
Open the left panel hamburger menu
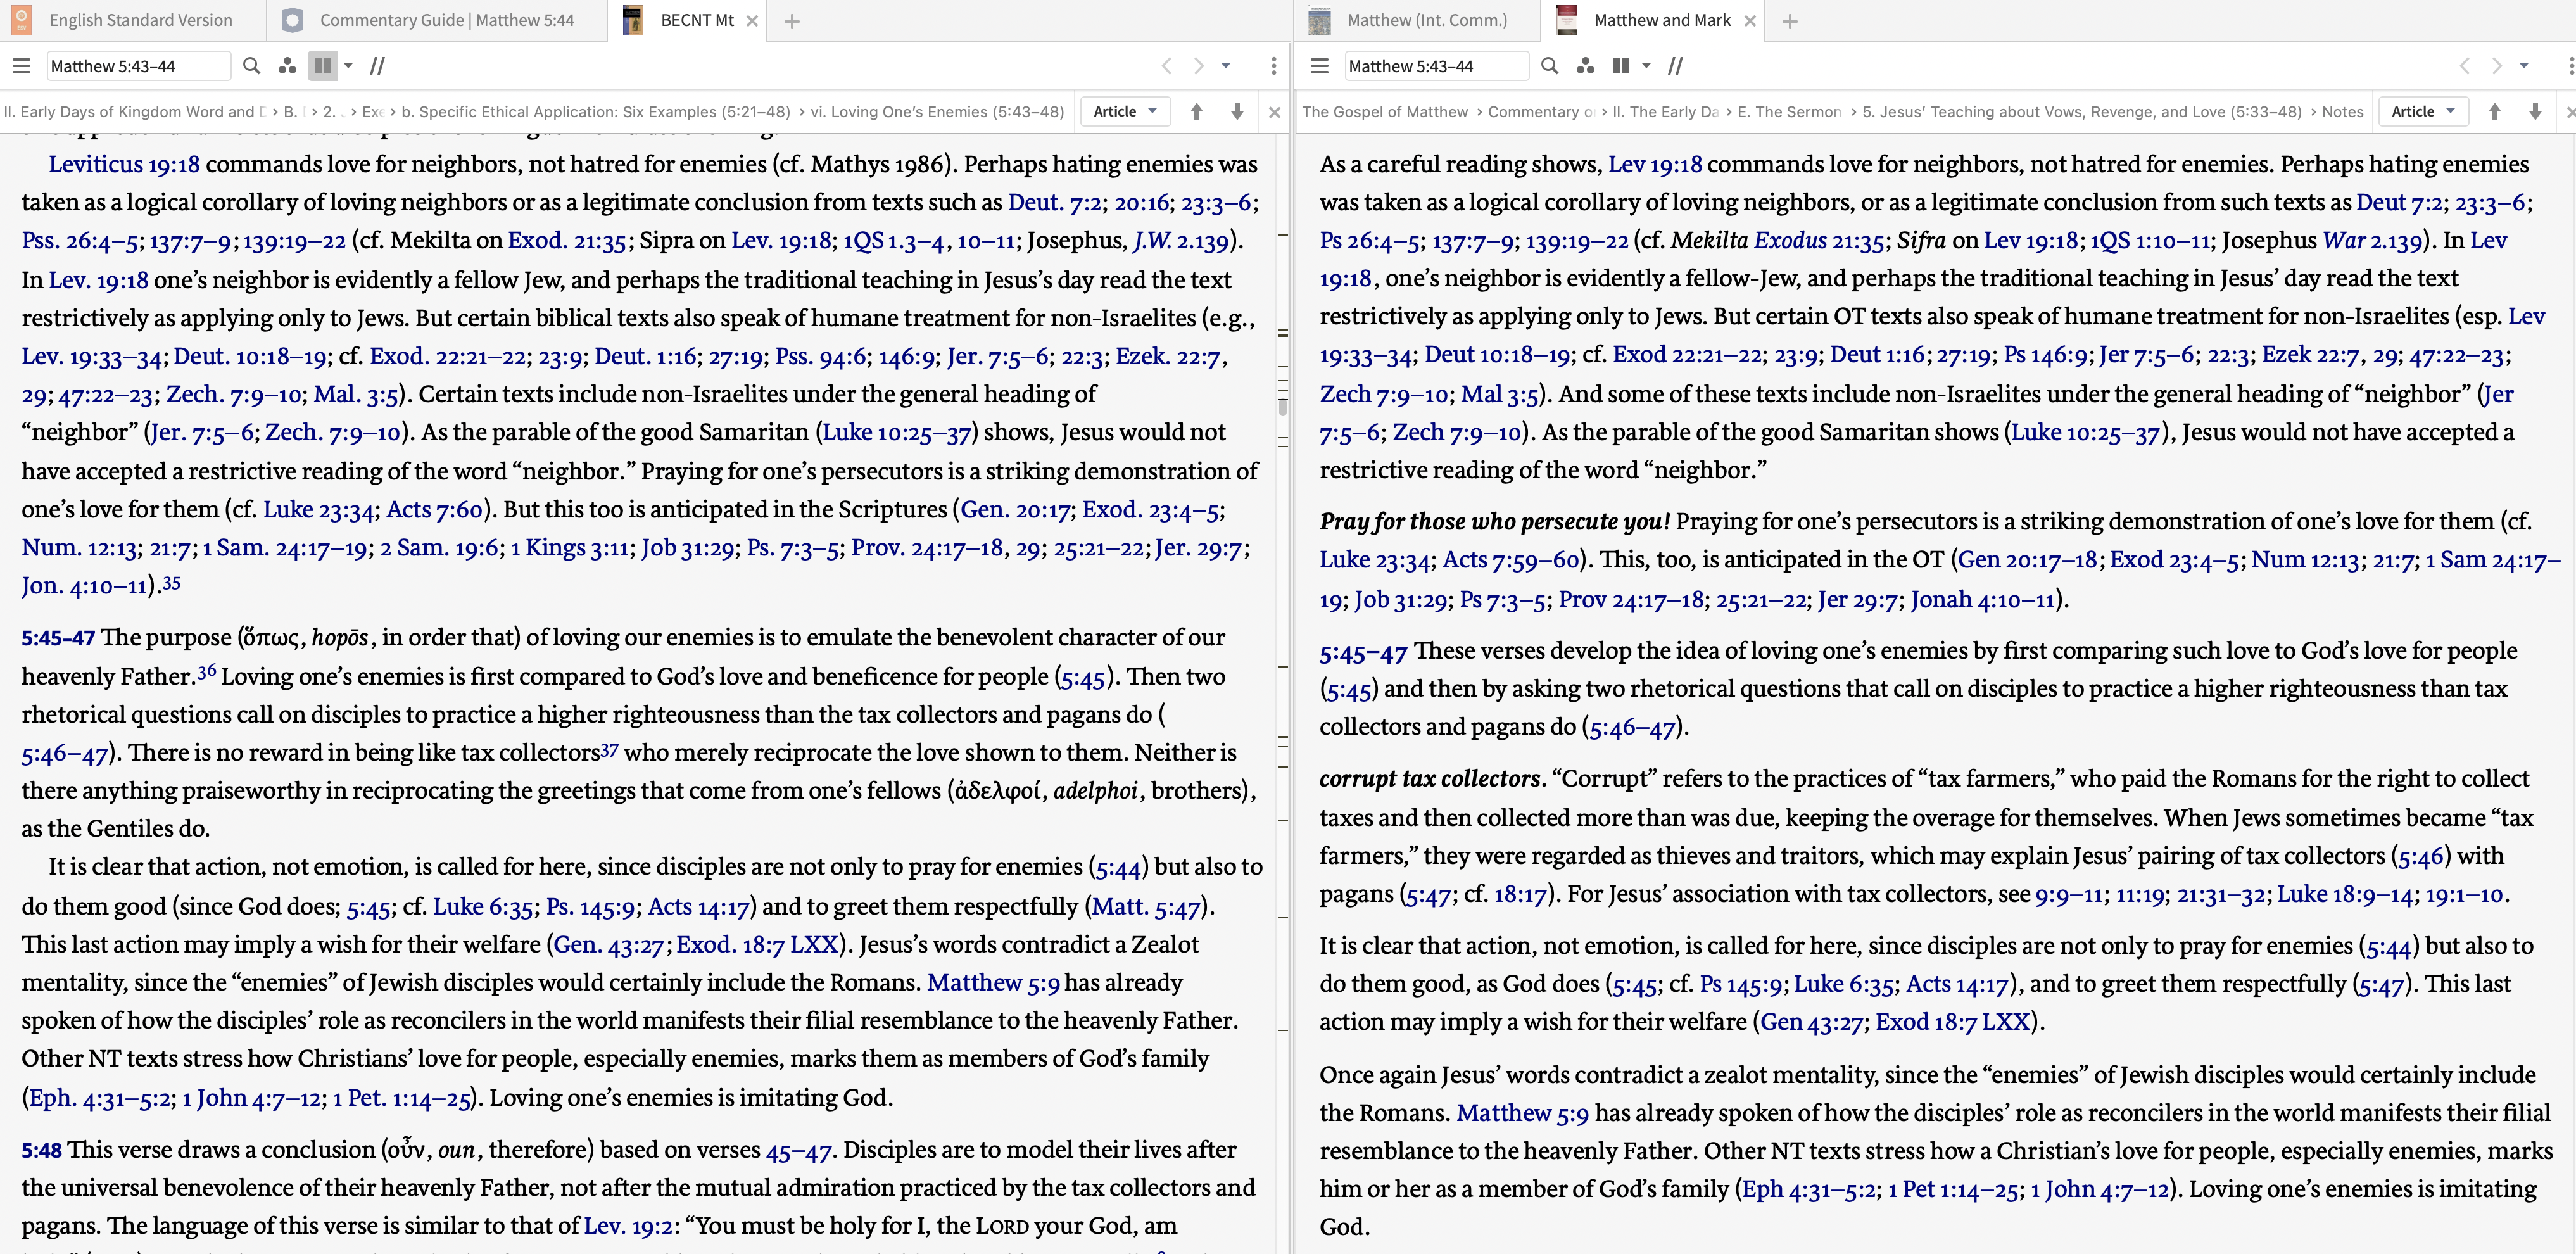point(21,66)
